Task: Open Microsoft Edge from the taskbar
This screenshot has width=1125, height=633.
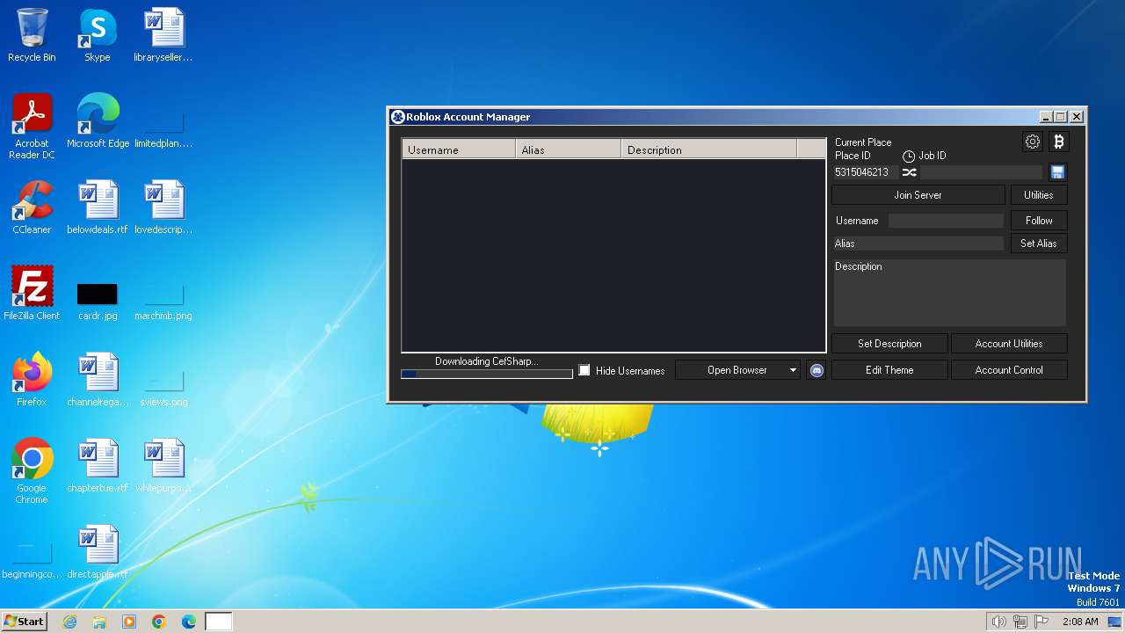Action: [189, 622]
